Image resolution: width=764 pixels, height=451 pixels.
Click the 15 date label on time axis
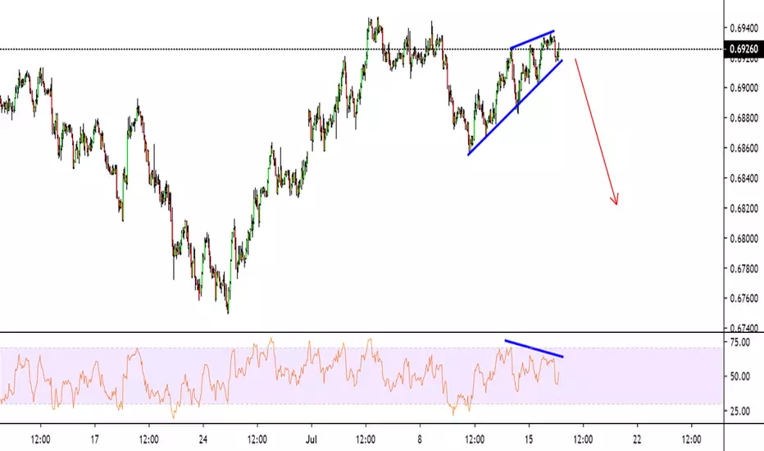[529, 440]
